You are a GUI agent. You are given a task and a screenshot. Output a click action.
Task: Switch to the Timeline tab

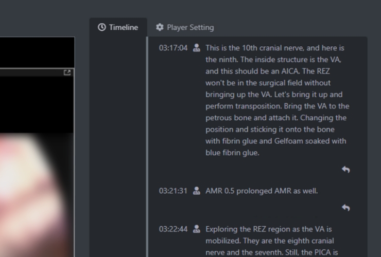point(118,27)
